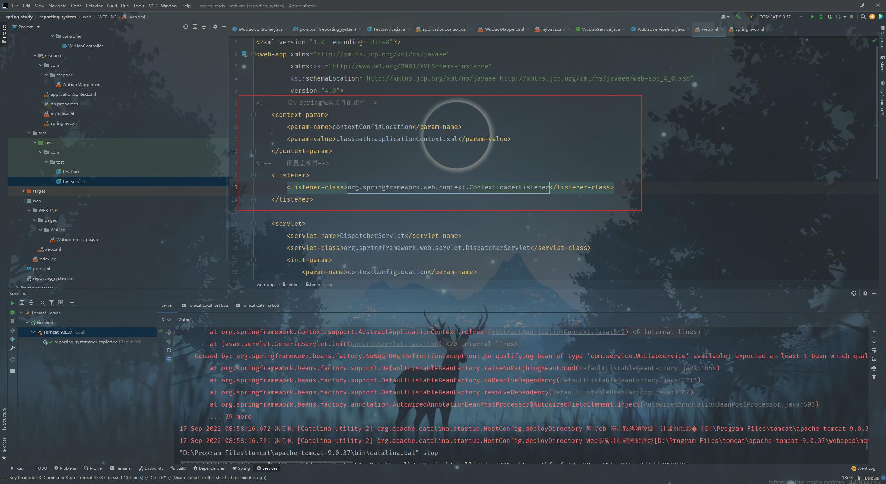Toggle soft wraps in the console output
886x484 pixels.
[874, 350]
